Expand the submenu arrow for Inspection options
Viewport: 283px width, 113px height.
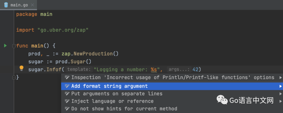281,77
